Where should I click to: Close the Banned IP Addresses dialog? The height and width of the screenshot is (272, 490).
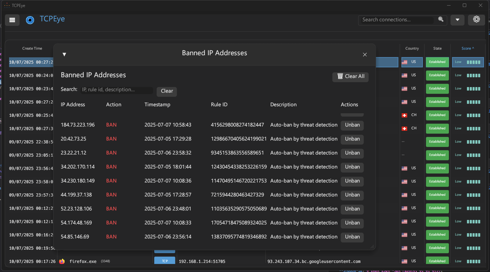(x=365, y=55)
